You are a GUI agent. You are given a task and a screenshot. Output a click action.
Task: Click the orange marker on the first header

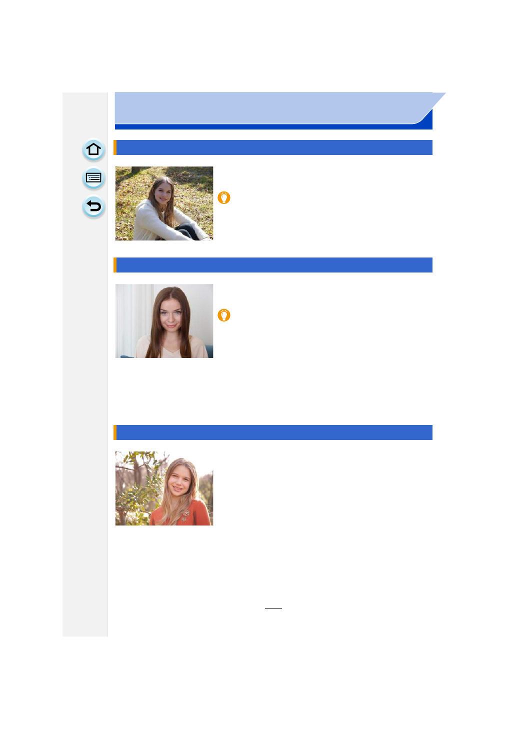click(115, 147)
